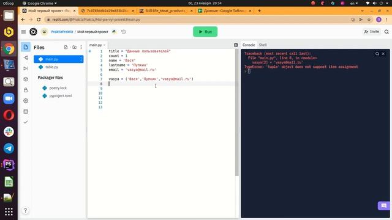Create a new folder in Files panel
Image resolution: width=392 pixels, height=220 pixels.
pos(74,47)
